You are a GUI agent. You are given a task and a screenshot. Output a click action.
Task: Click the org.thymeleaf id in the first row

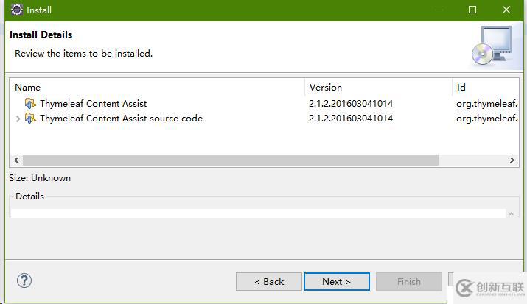(x=486, y=104)
